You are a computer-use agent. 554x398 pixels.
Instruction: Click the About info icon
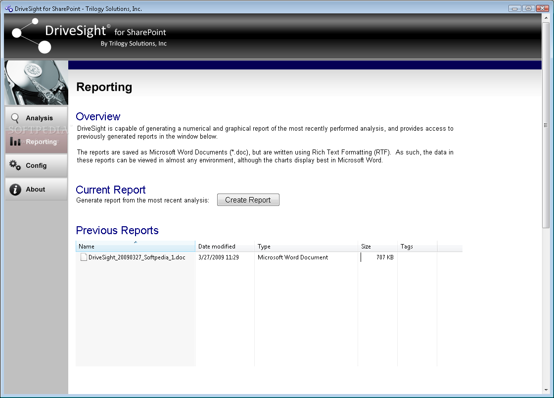pos(15,190)
